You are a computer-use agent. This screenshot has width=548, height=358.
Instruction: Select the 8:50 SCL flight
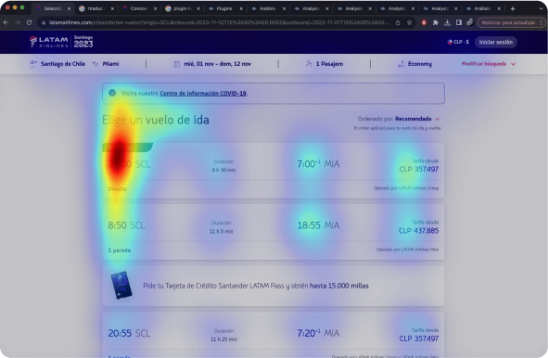coord(274,232)
